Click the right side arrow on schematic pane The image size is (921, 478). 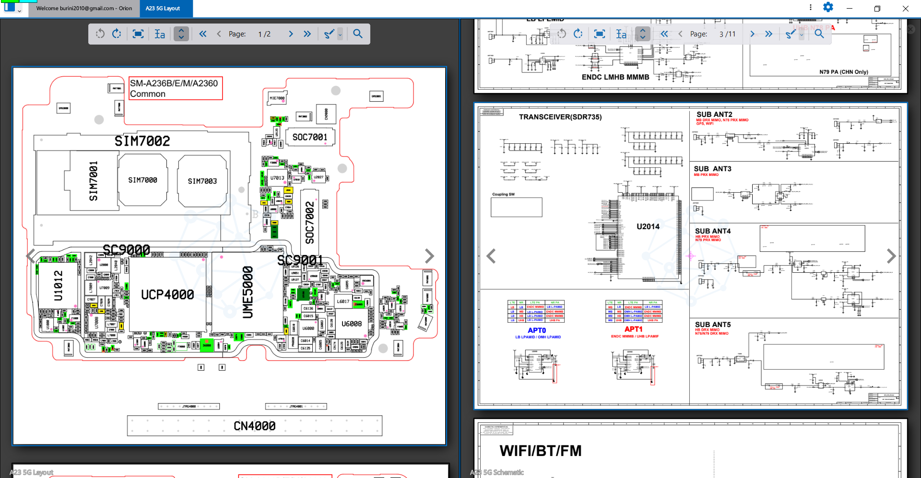pyautogui.click(x=891, y=256)
